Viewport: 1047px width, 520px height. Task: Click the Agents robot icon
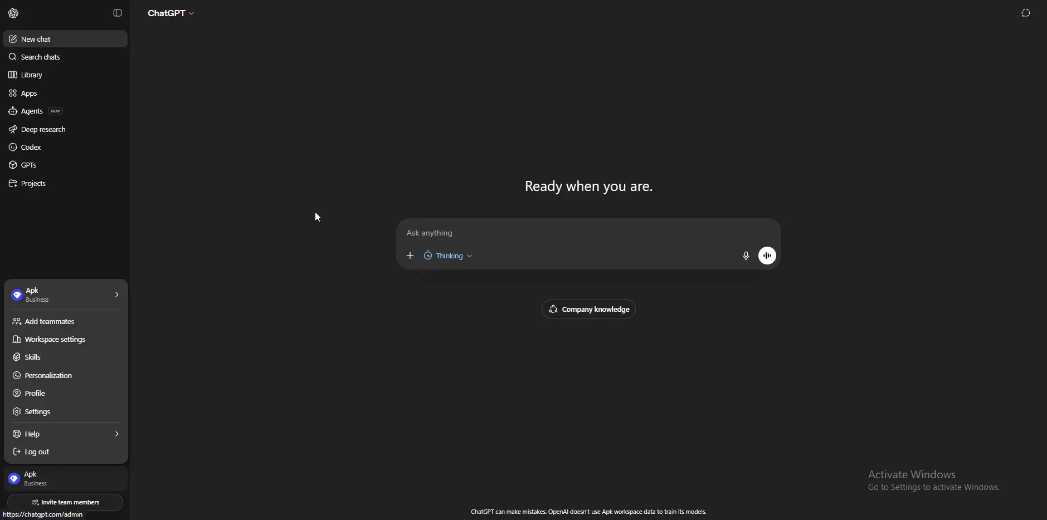13,111
